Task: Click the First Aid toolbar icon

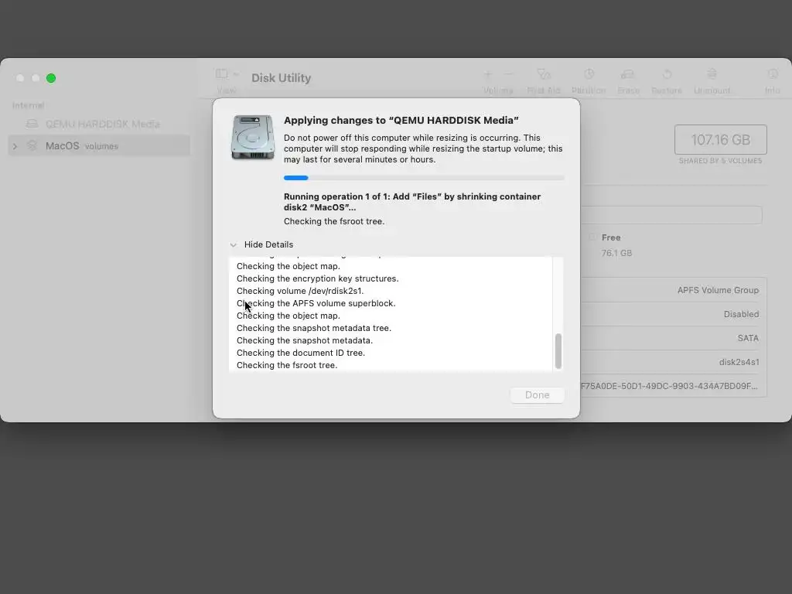Action: click(x=544, y=74)
